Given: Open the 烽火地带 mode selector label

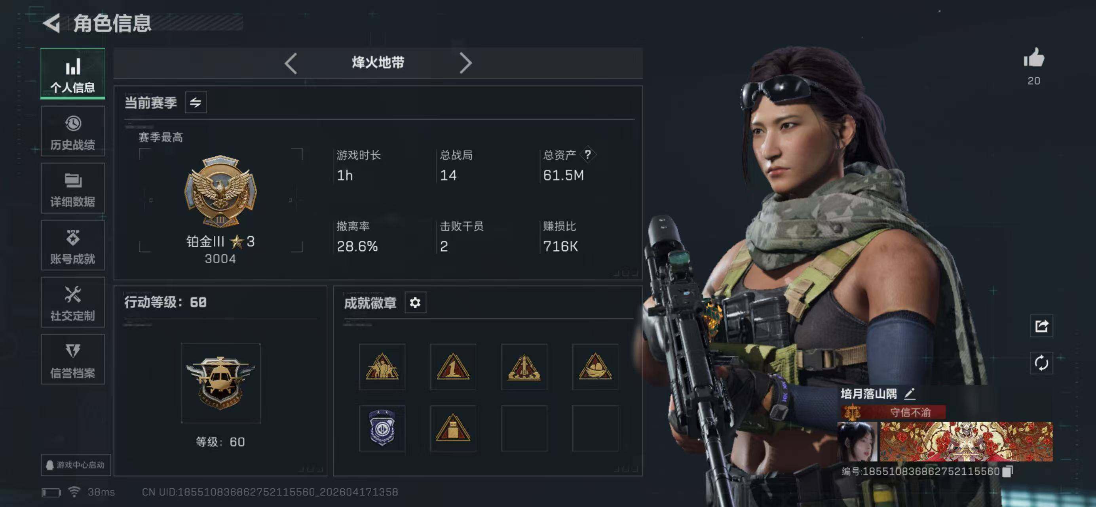Looking at the screenshot, I should (378, 63).
